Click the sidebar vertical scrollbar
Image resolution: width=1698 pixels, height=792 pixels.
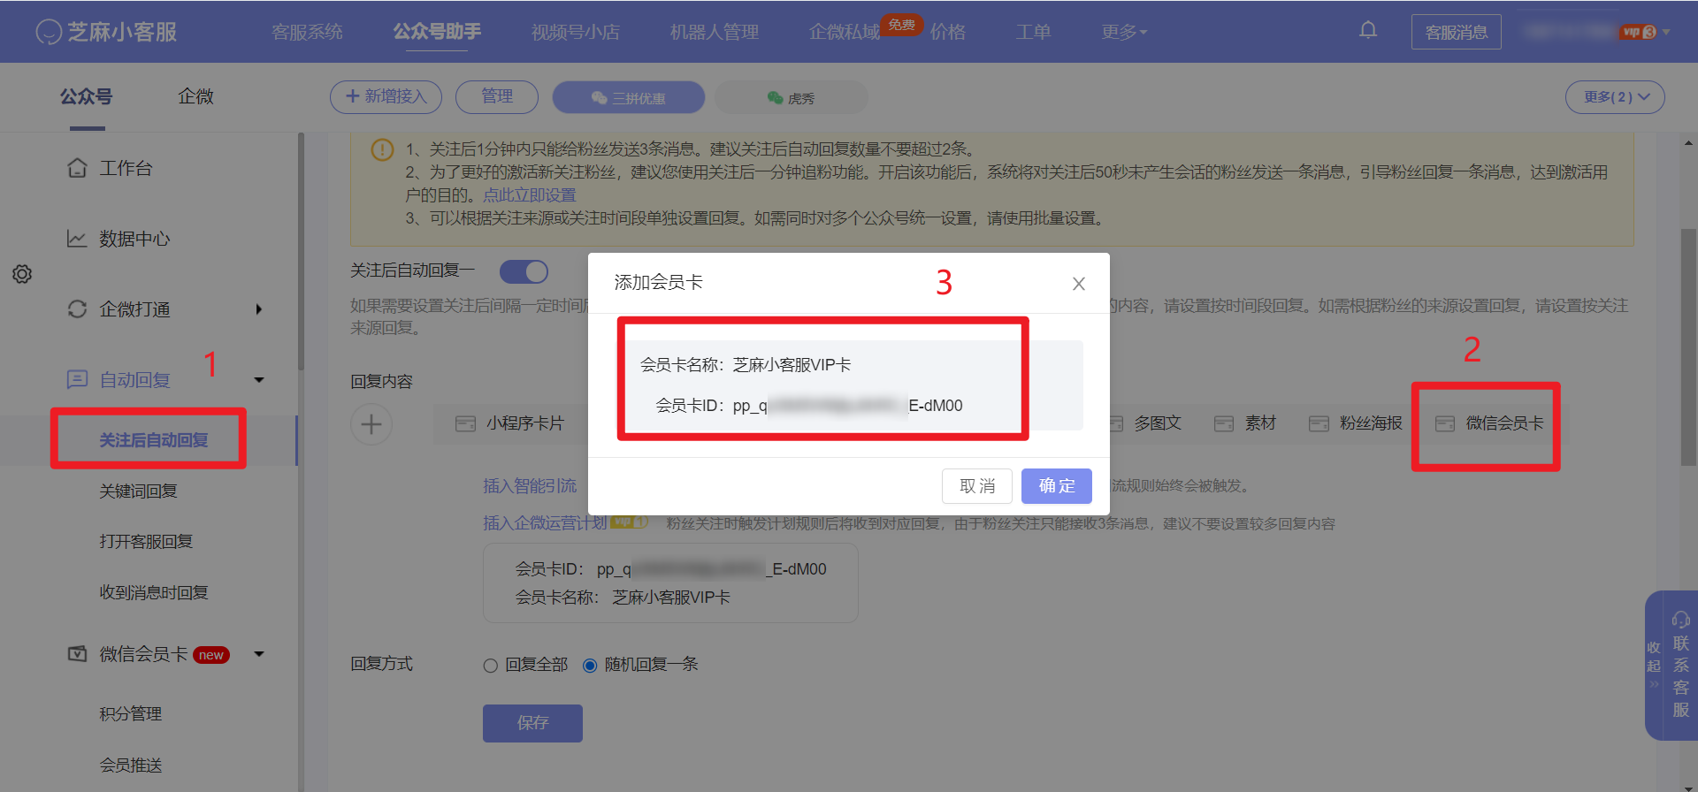pyautogui.click(x=301, y=252)
